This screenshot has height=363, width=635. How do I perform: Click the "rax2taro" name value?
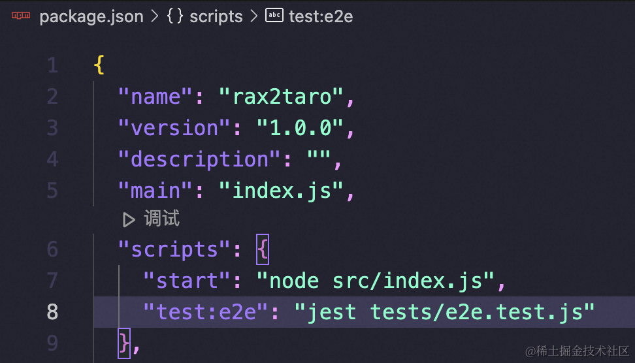281,97
